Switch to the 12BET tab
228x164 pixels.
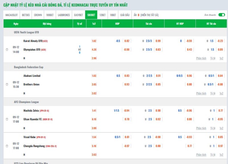tap(102, 15)
